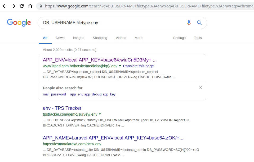Open the browser home page icon

pyautogui.click(x=30, y=6)
